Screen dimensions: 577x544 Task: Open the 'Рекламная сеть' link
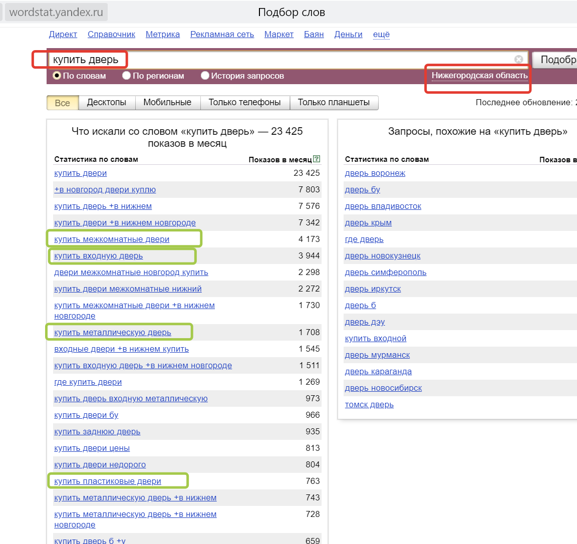tap(222, 34)
